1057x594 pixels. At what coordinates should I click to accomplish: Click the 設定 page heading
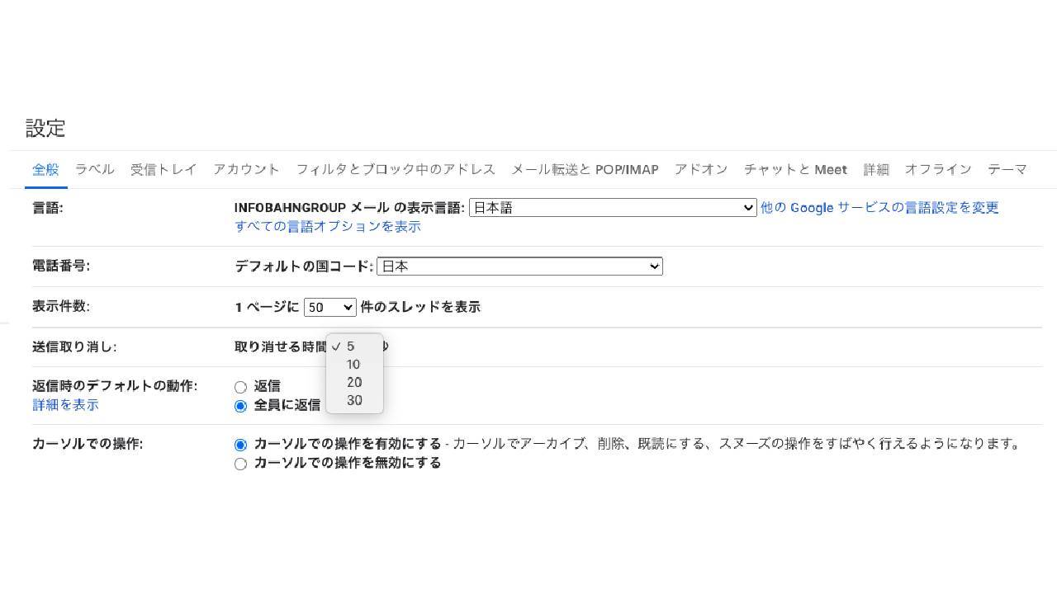[x=45, y=129]
